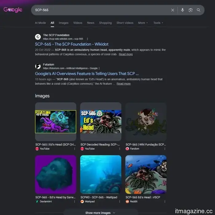The width and height of the screenshot is (215, 215).
Task: Open three-dot menu for Wiki Fundação SCP image
Action: 165,149
